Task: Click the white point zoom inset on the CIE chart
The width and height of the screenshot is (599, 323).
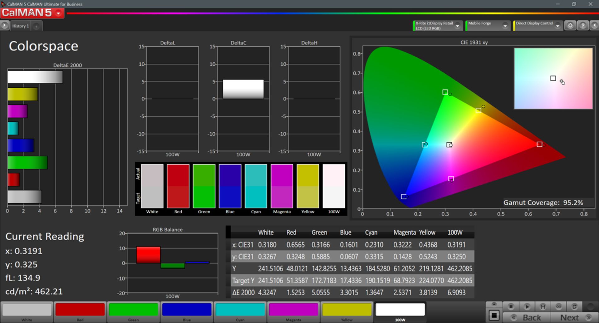Action: pos(553,78)
